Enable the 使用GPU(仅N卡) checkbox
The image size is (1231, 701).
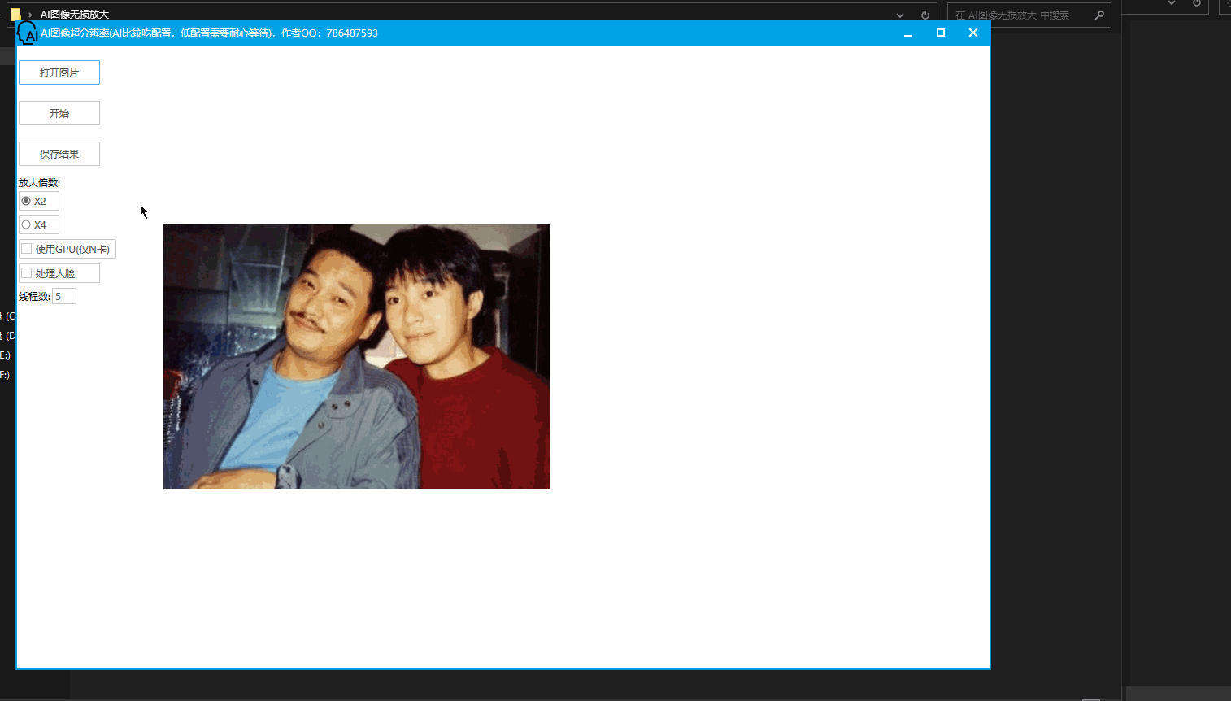tap(25, 249)
